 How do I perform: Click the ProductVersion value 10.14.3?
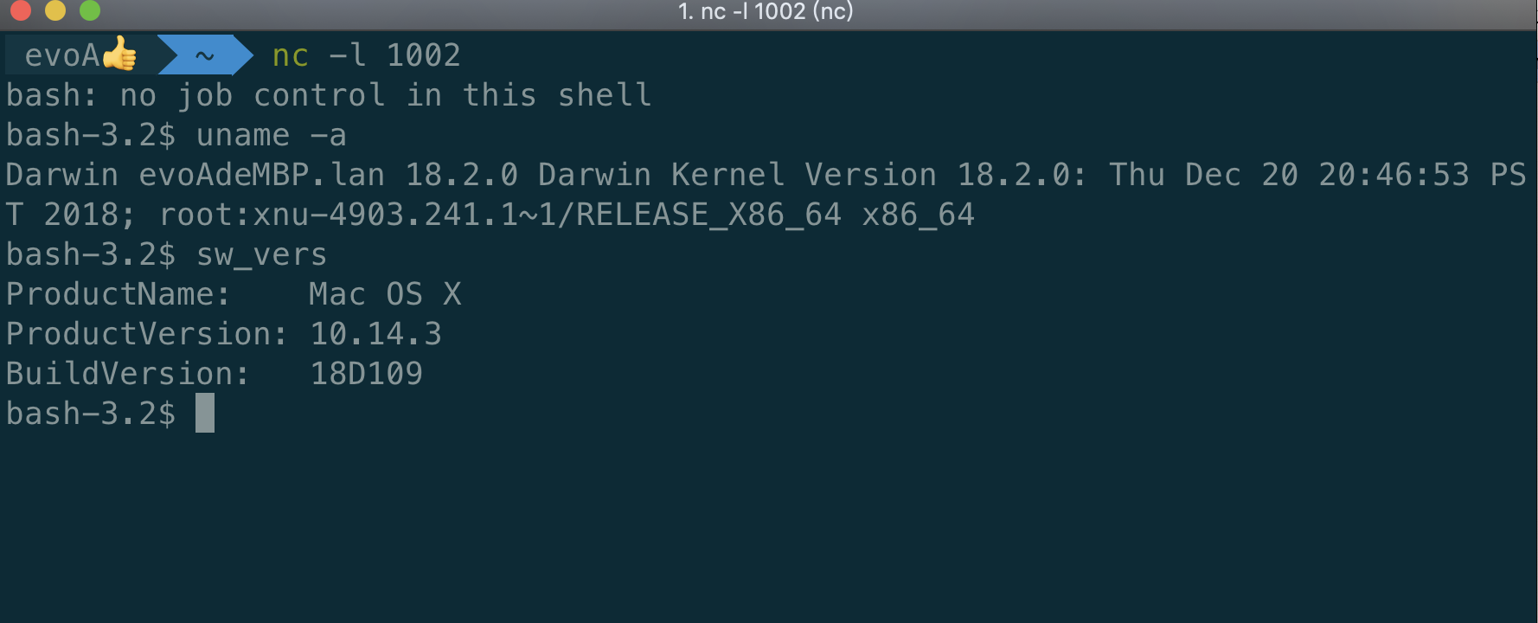[x=376, y=334]
